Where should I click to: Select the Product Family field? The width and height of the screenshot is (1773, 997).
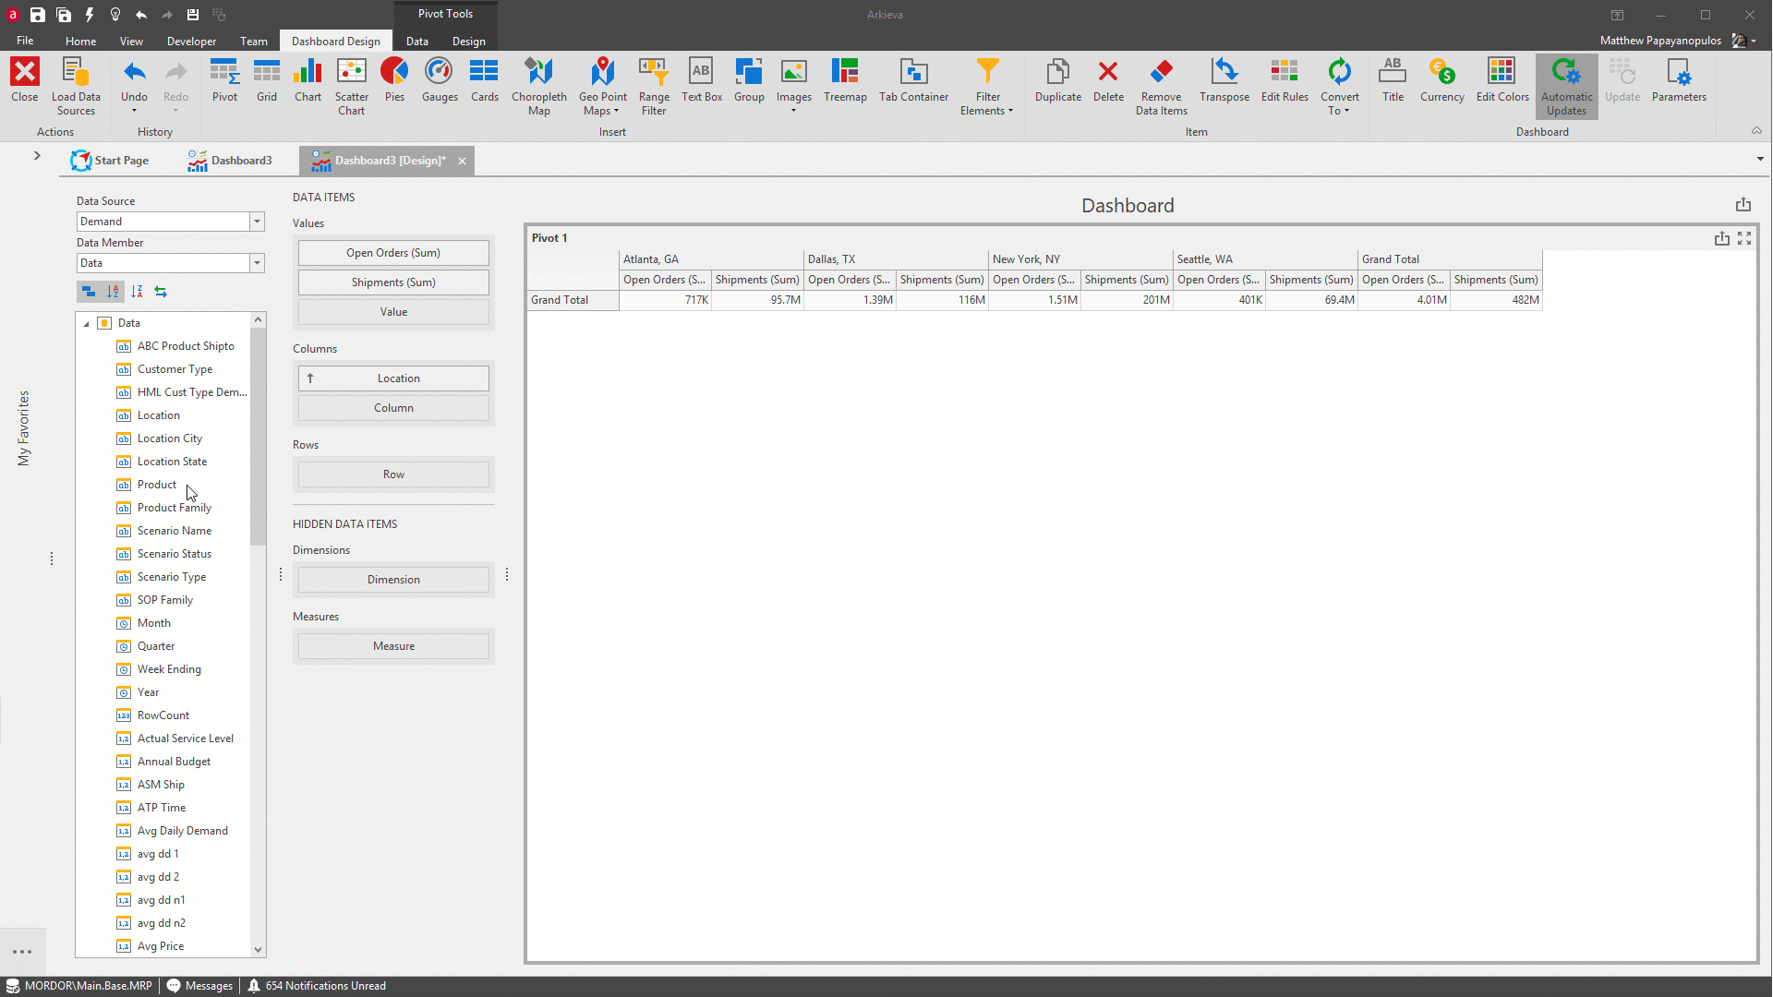(x=175, y=508)
